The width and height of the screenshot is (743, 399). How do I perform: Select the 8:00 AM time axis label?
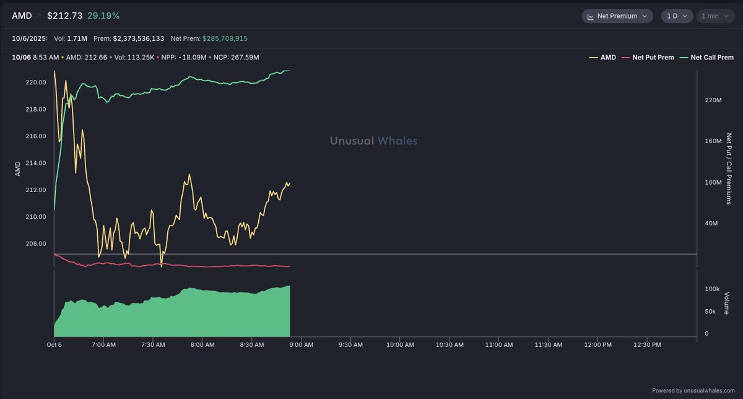tap(202, 344)
